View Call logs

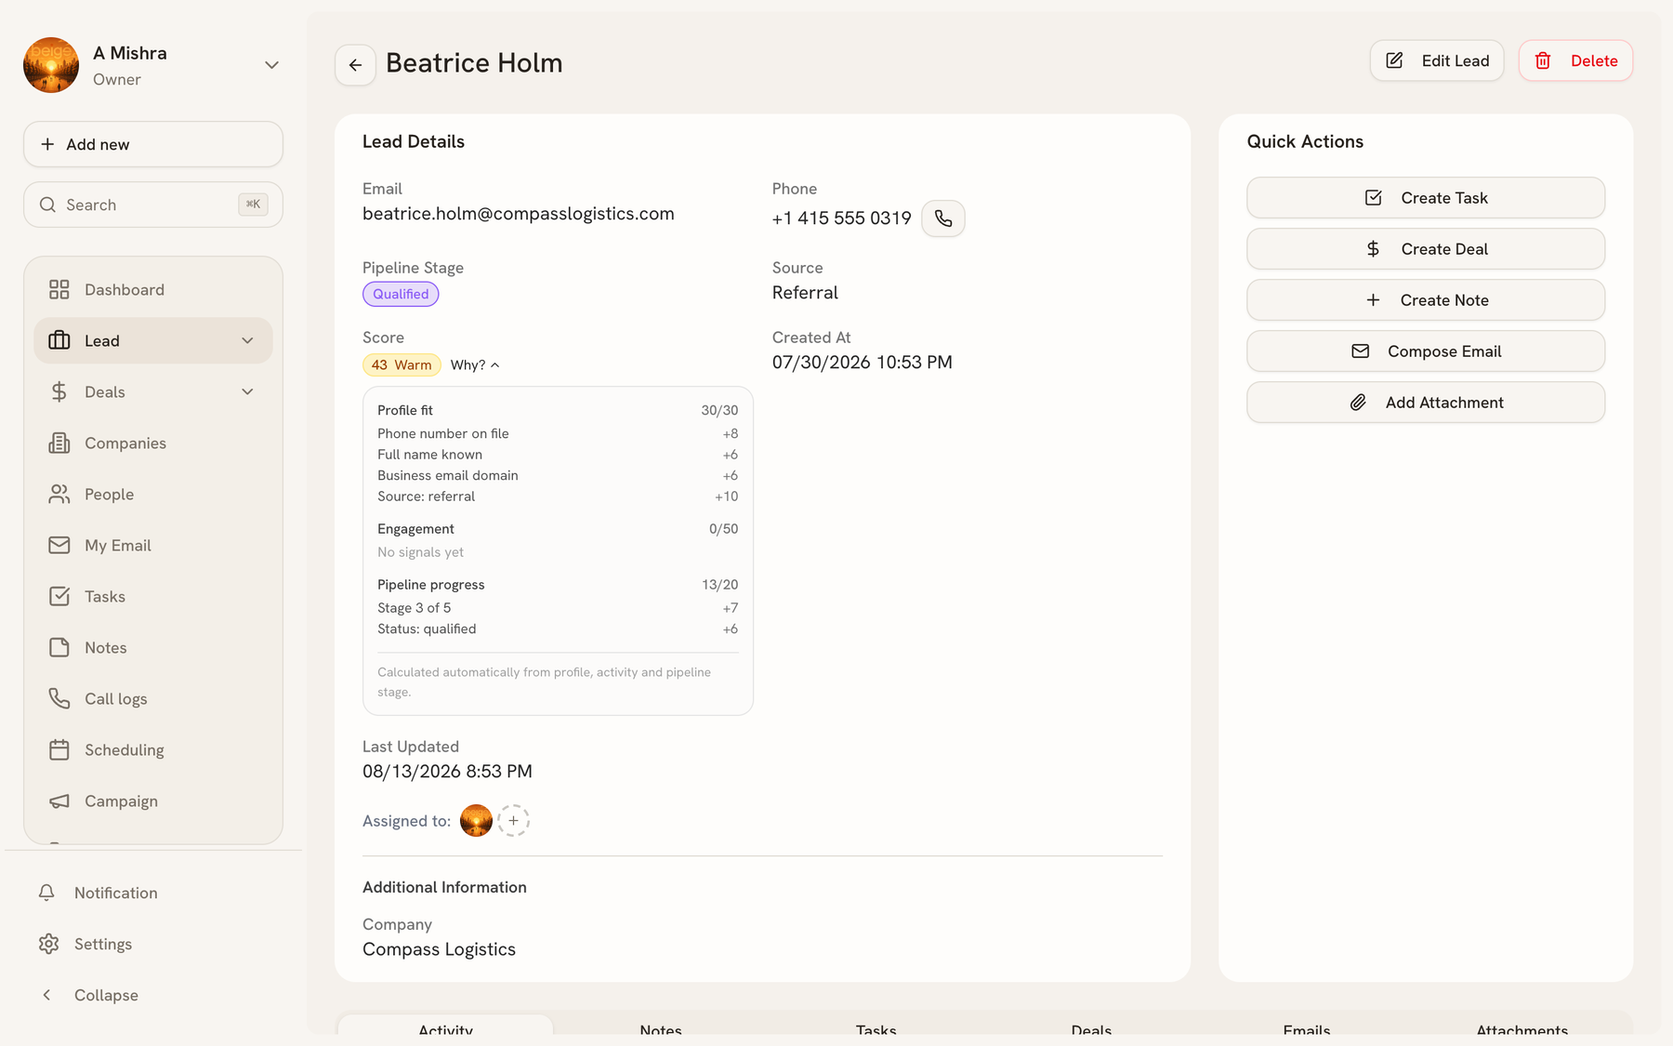coord(153,699)
